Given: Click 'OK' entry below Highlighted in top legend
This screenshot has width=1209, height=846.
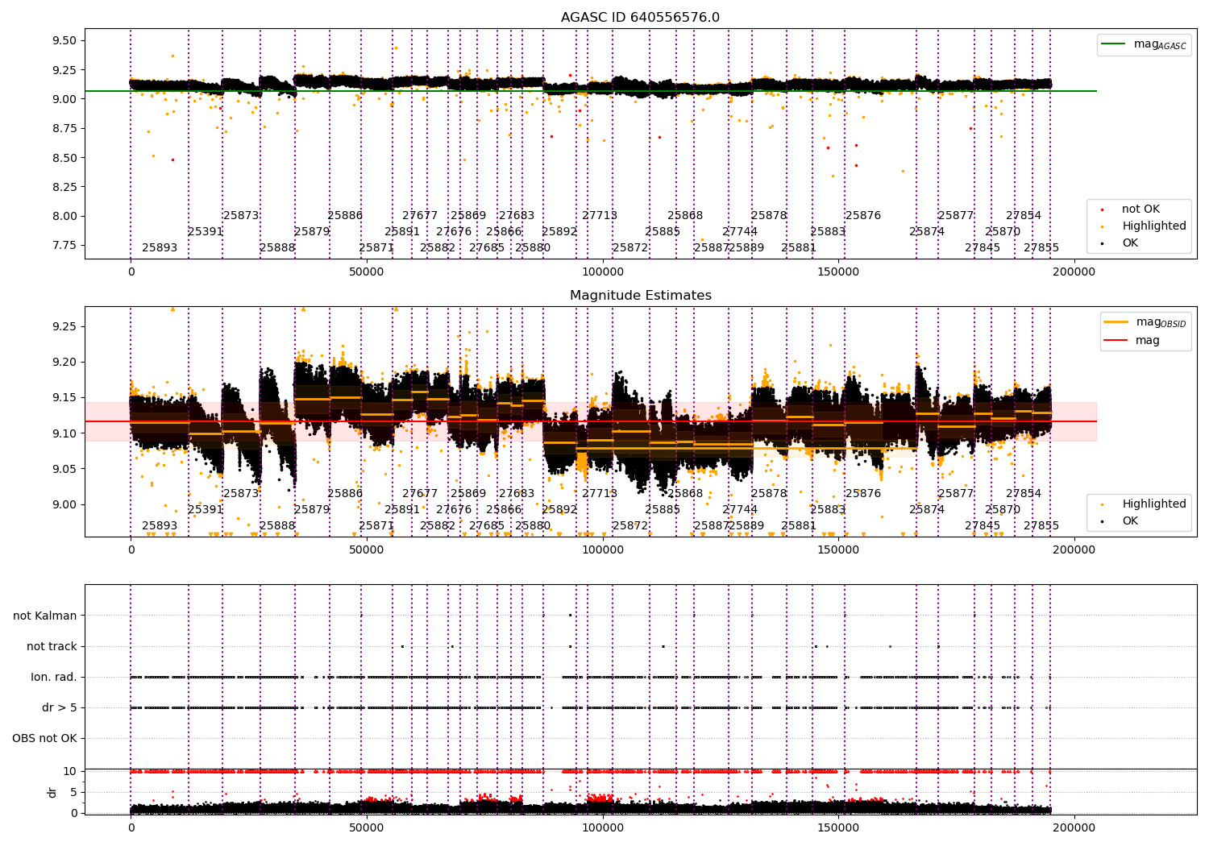Looking at the screenshot, I should pyautogui.click(x=1119, y=243).
